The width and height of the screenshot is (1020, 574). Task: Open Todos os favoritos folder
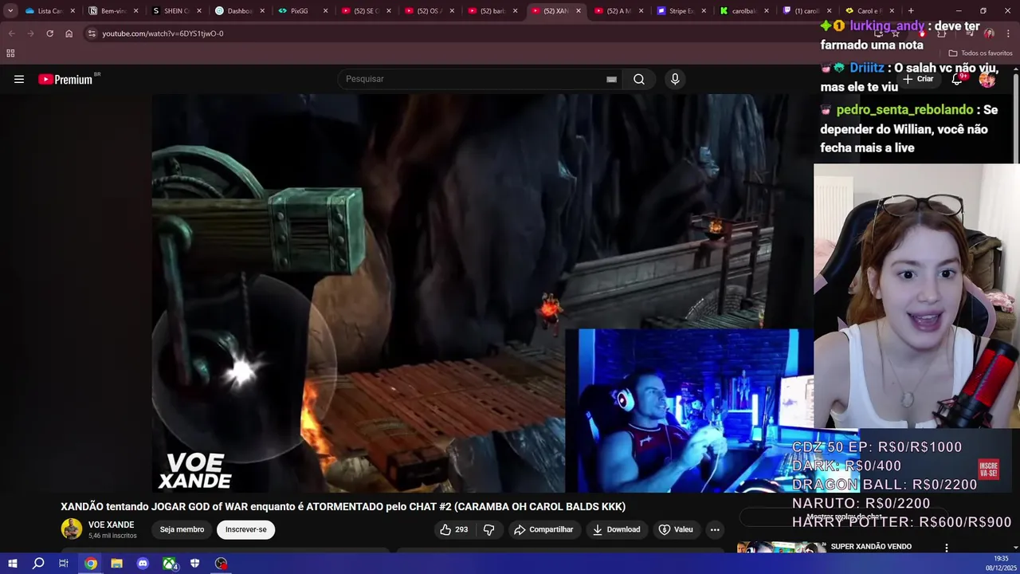(980, 53)
